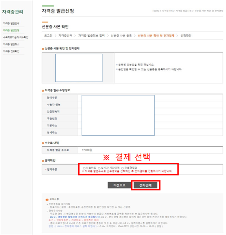The height and width of the screenshot is (235, 226).
Task: Open 수목치료기술자 이수확인 sidebar item
Action: [x=16, y=37]
